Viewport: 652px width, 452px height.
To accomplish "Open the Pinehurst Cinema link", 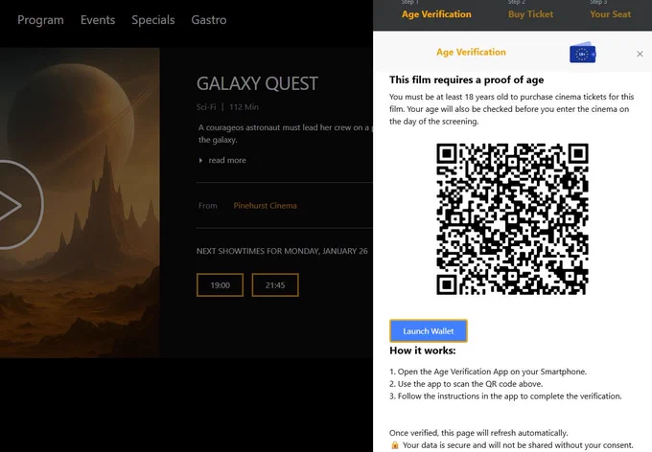I will (265, 206).
